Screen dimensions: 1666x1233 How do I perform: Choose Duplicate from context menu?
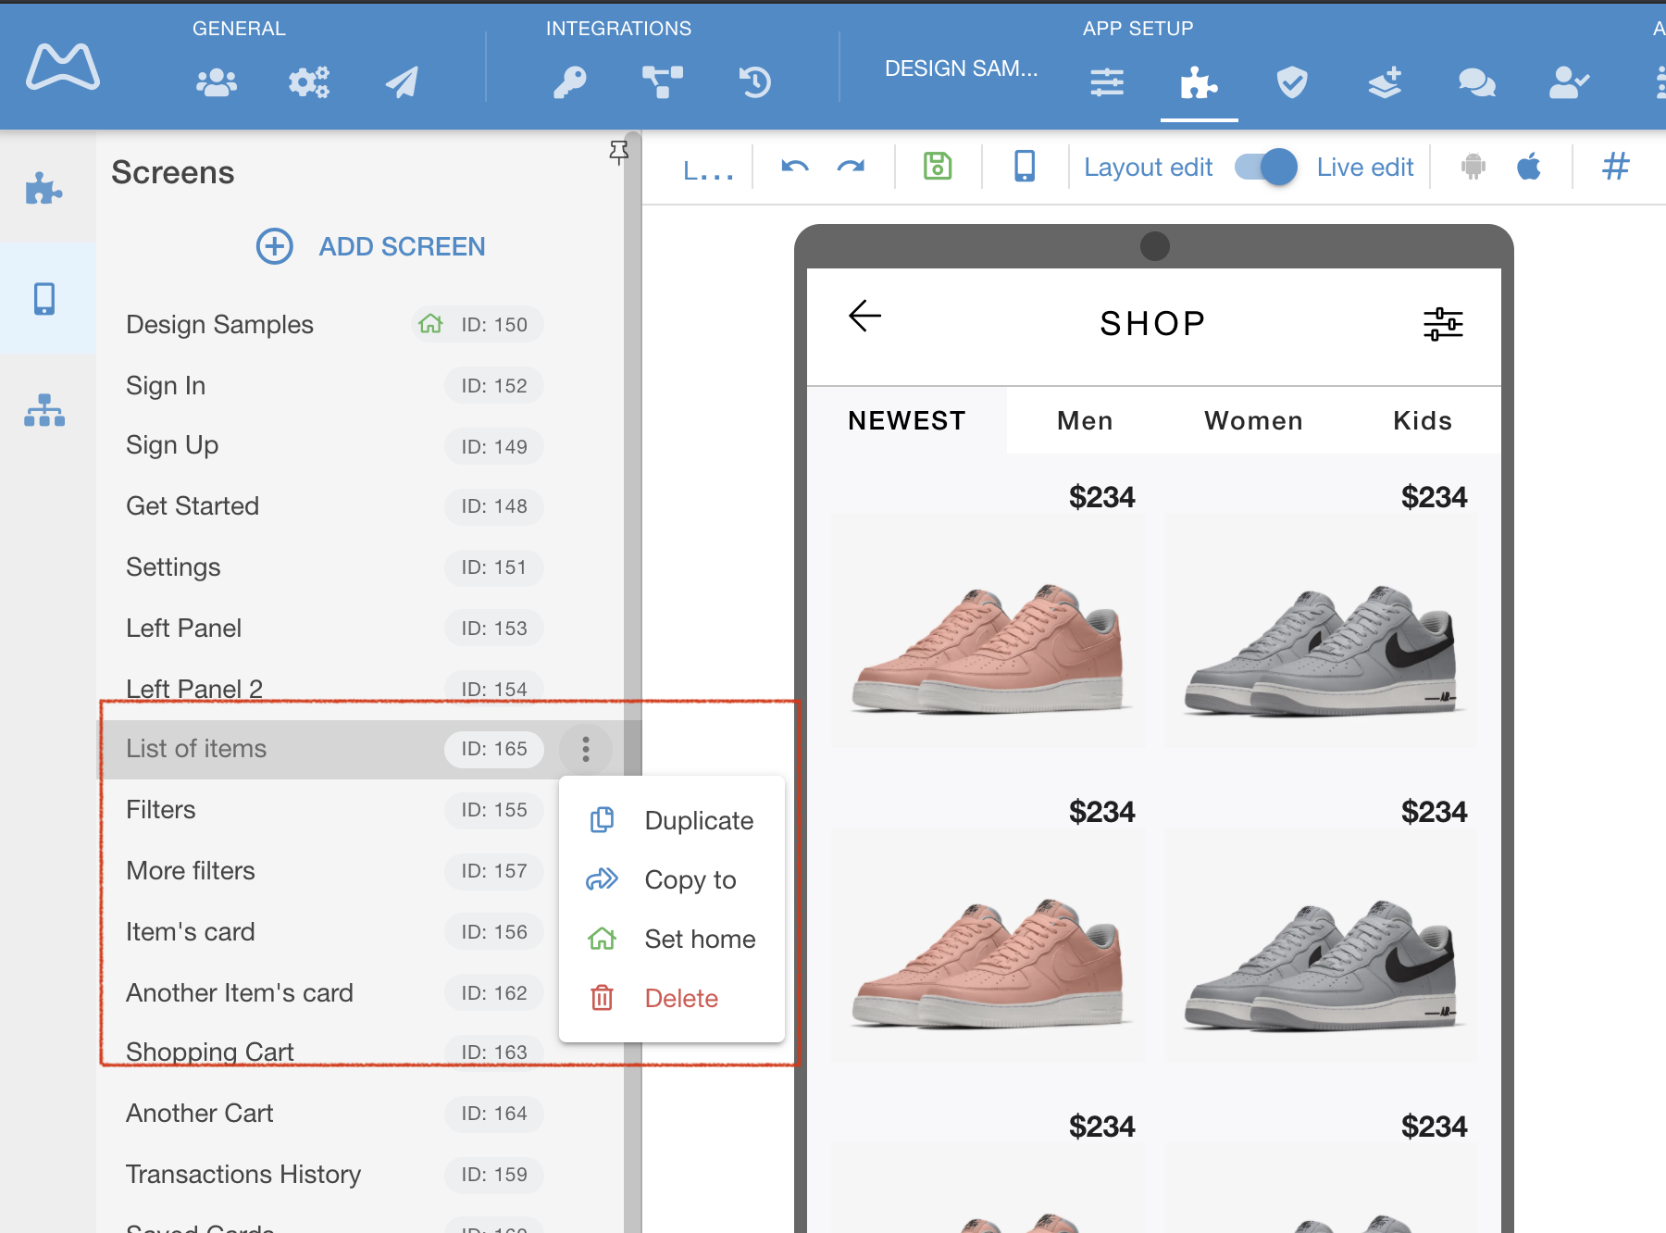coord(672,821)
